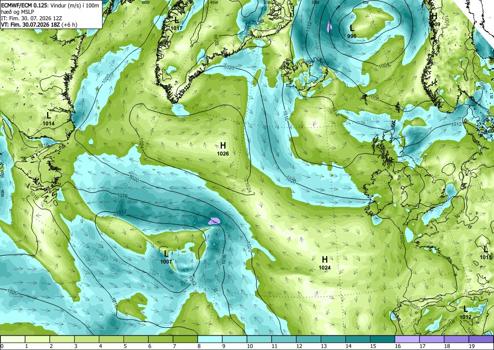Select the L 1014 low pressure marker

pos(48,119)
